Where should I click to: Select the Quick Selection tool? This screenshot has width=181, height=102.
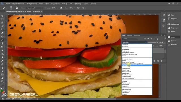pyautogui.click(x=2, y=23)
